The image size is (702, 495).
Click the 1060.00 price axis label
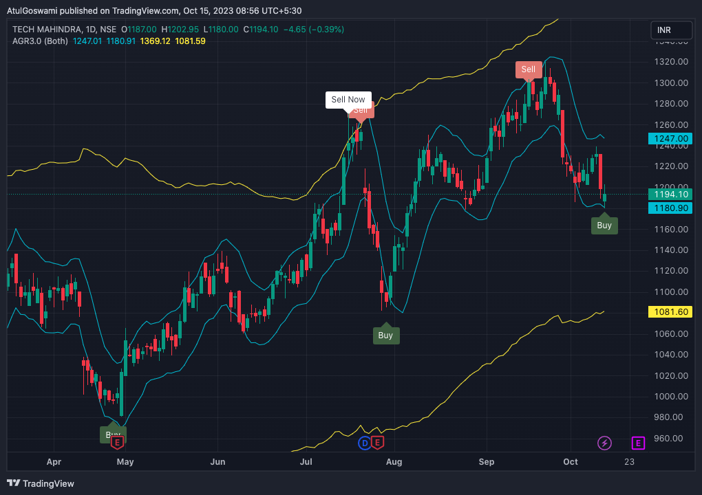click(671, 333)
